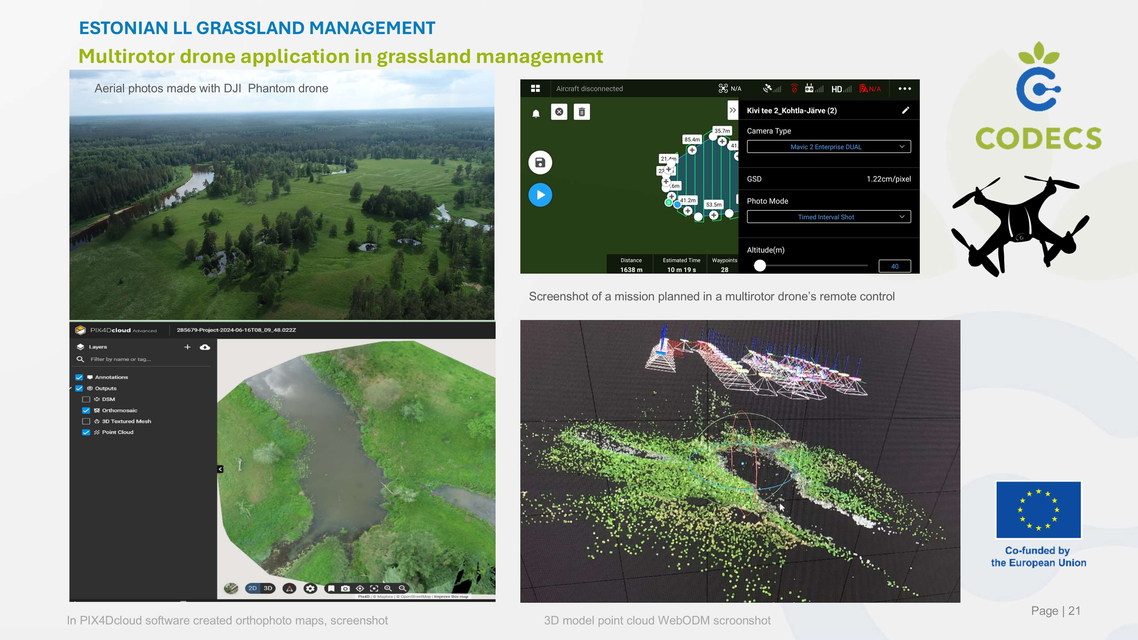Reset north with the compass icon
1138x640 pixels.
pyautogui.click(x=289, y=588)
